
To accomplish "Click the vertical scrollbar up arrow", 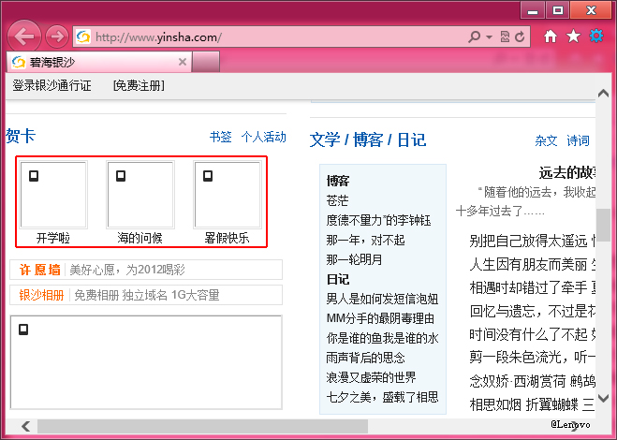I will tap(603, 94).
